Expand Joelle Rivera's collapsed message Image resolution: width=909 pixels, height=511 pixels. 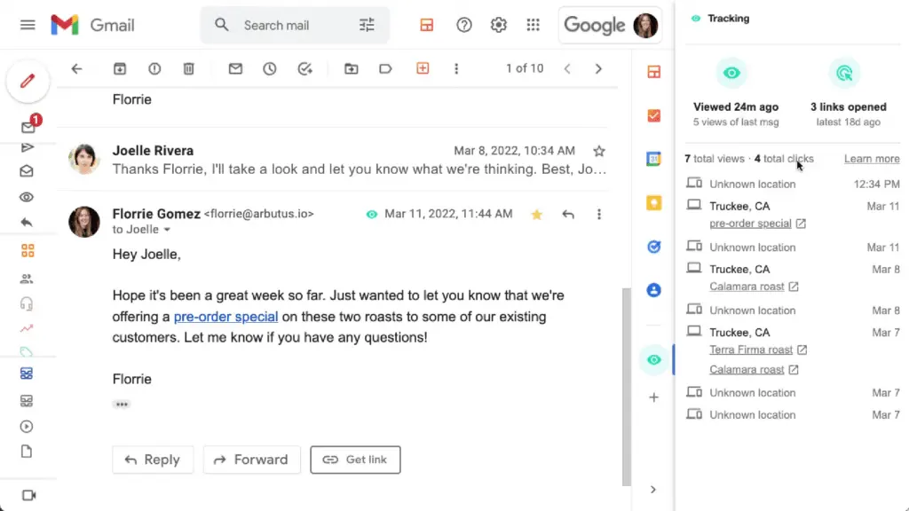[360, 160]
